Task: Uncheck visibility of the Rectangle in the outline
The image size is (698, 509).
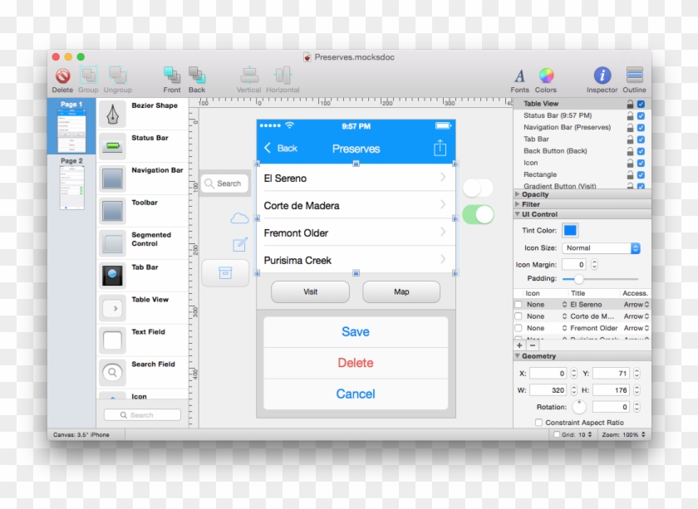Action: (639, 174)
